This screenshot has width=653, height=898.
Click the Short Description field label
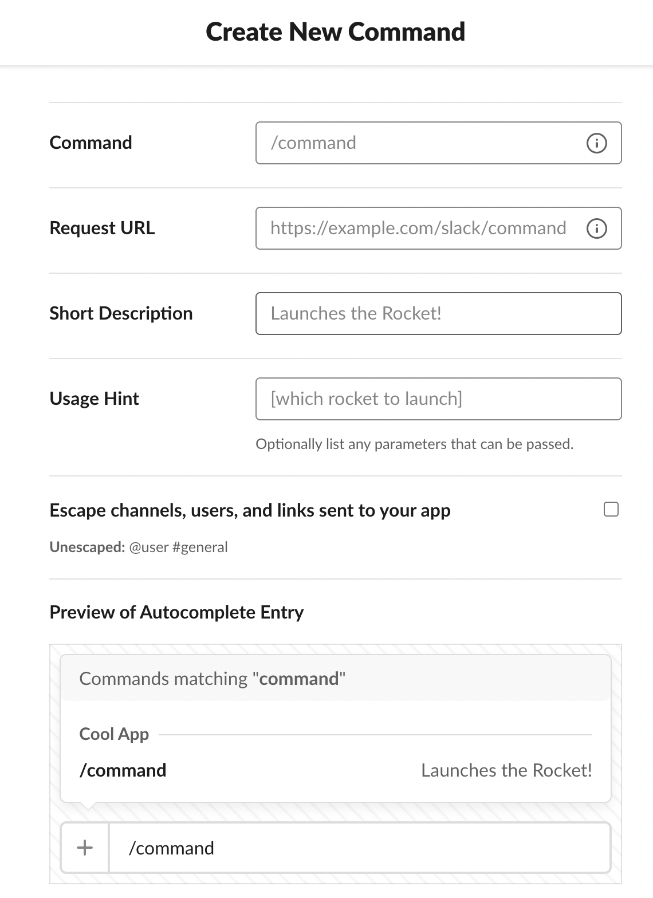121,313
